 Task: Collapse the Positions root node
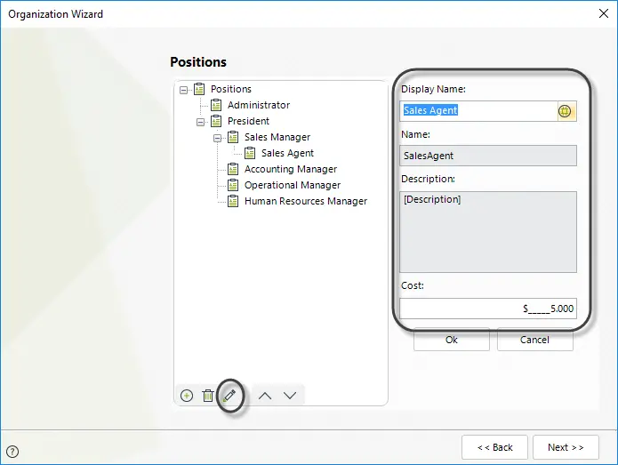(183, 90)
